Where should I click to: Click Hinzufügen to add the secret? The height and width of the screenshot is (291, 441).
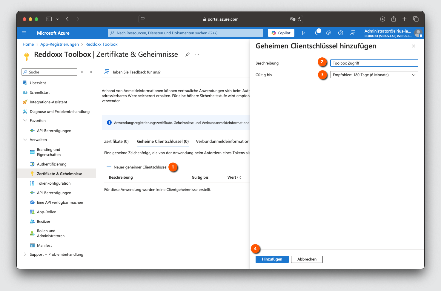click(x=272, y=259)
